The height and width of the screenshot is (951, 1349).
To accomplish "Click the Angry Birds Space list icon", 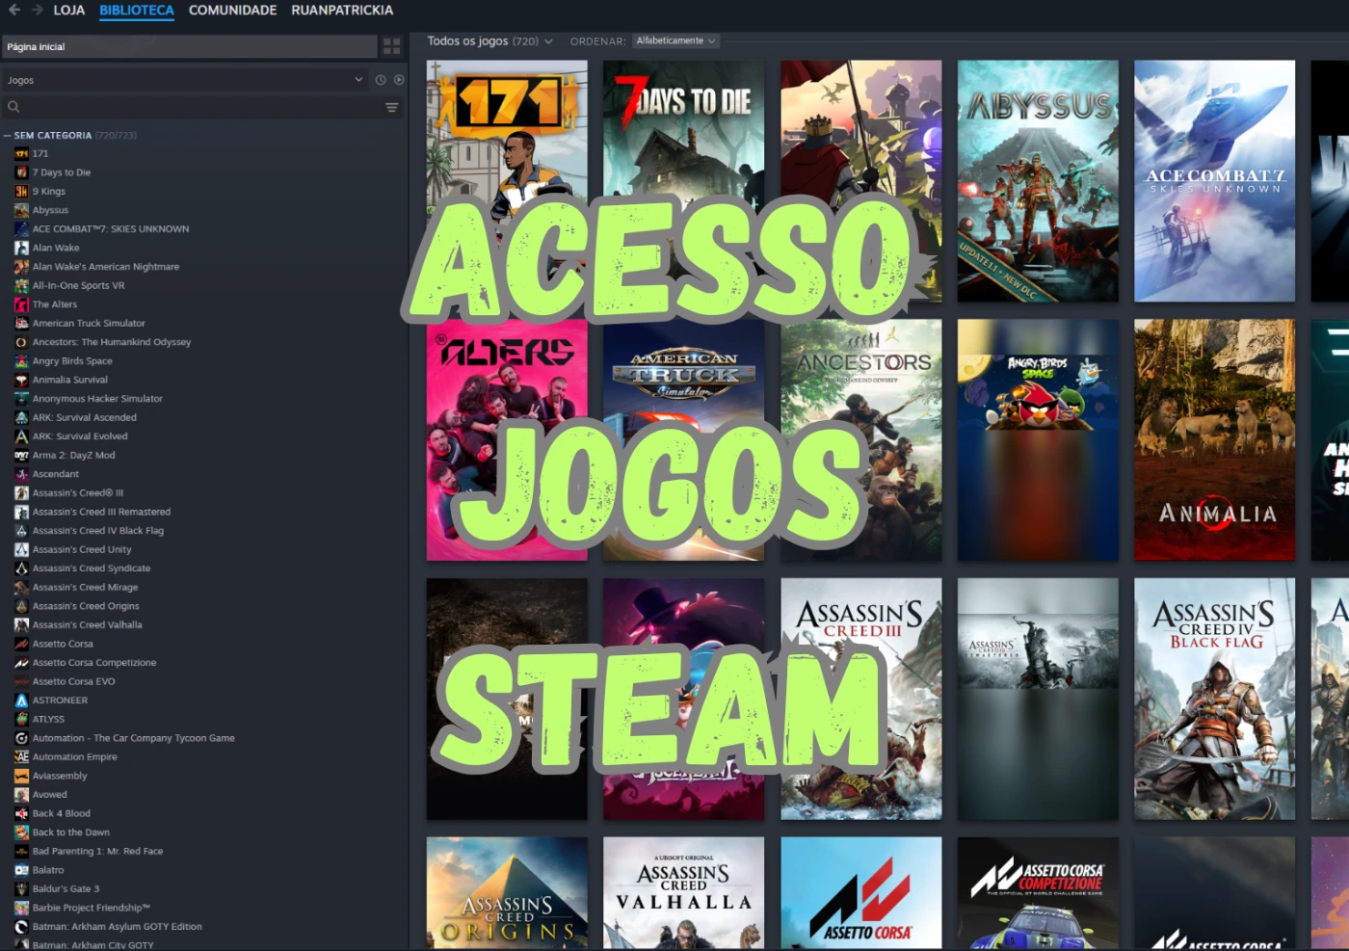I will point(21,361).
